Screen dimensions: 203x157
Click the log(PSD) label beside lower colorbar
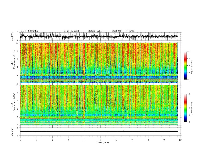[192, 109]
